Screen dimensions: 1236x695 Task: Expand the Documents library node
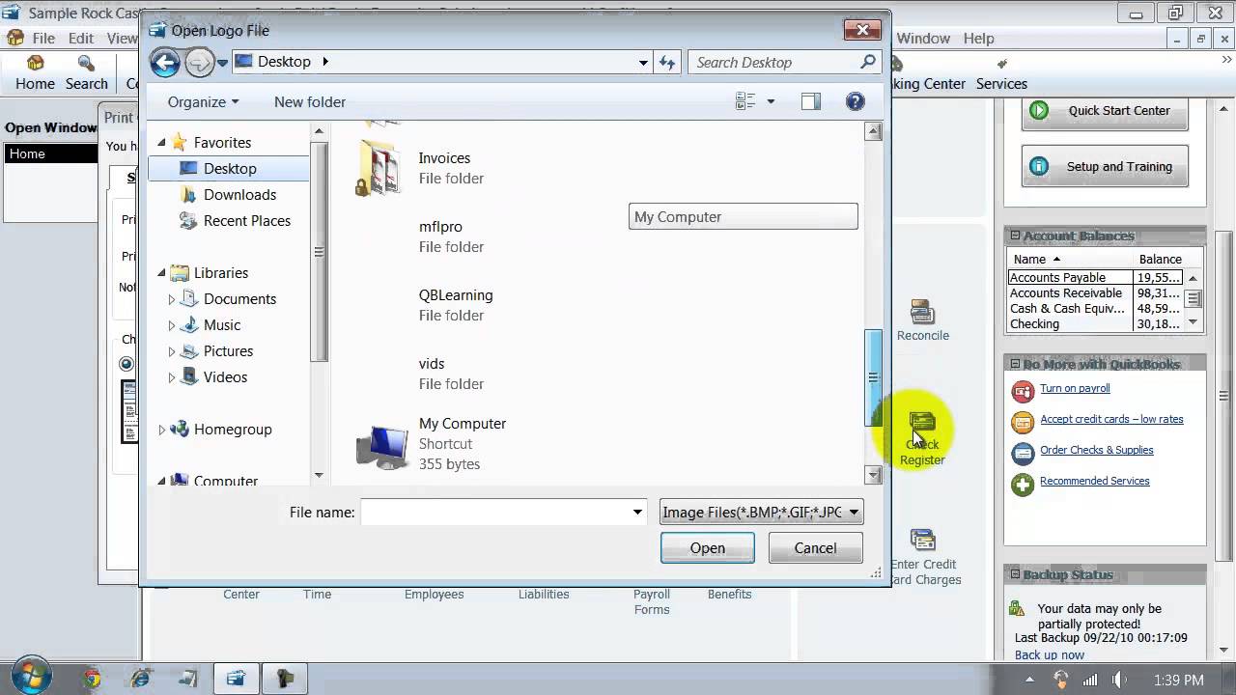(x=172, y=299)
